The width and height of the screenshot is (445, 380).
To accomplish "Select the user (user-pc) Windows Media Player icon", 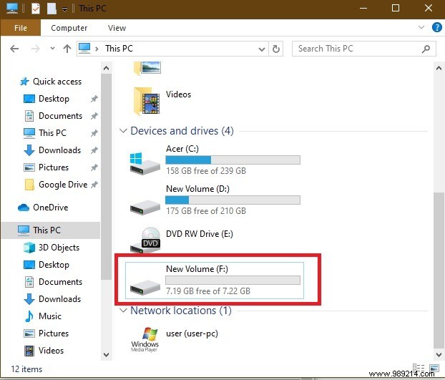I will [x=145, y=339].
